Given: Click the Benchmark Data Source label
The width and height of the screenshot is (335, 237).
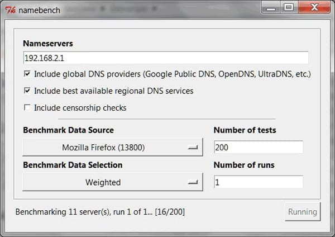Looking at the screenshot, I should click(68, 130).
